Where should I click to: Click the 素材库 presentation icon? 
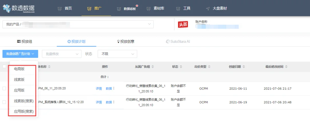pyautogui.click(x=149, y=9)
